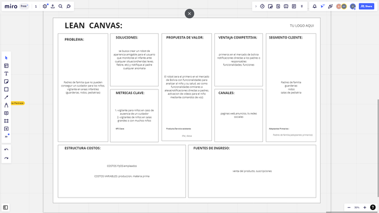The width and height of the screenshot is (379, 213).
Task: Select the Comment tool
Action: point(7,113)
